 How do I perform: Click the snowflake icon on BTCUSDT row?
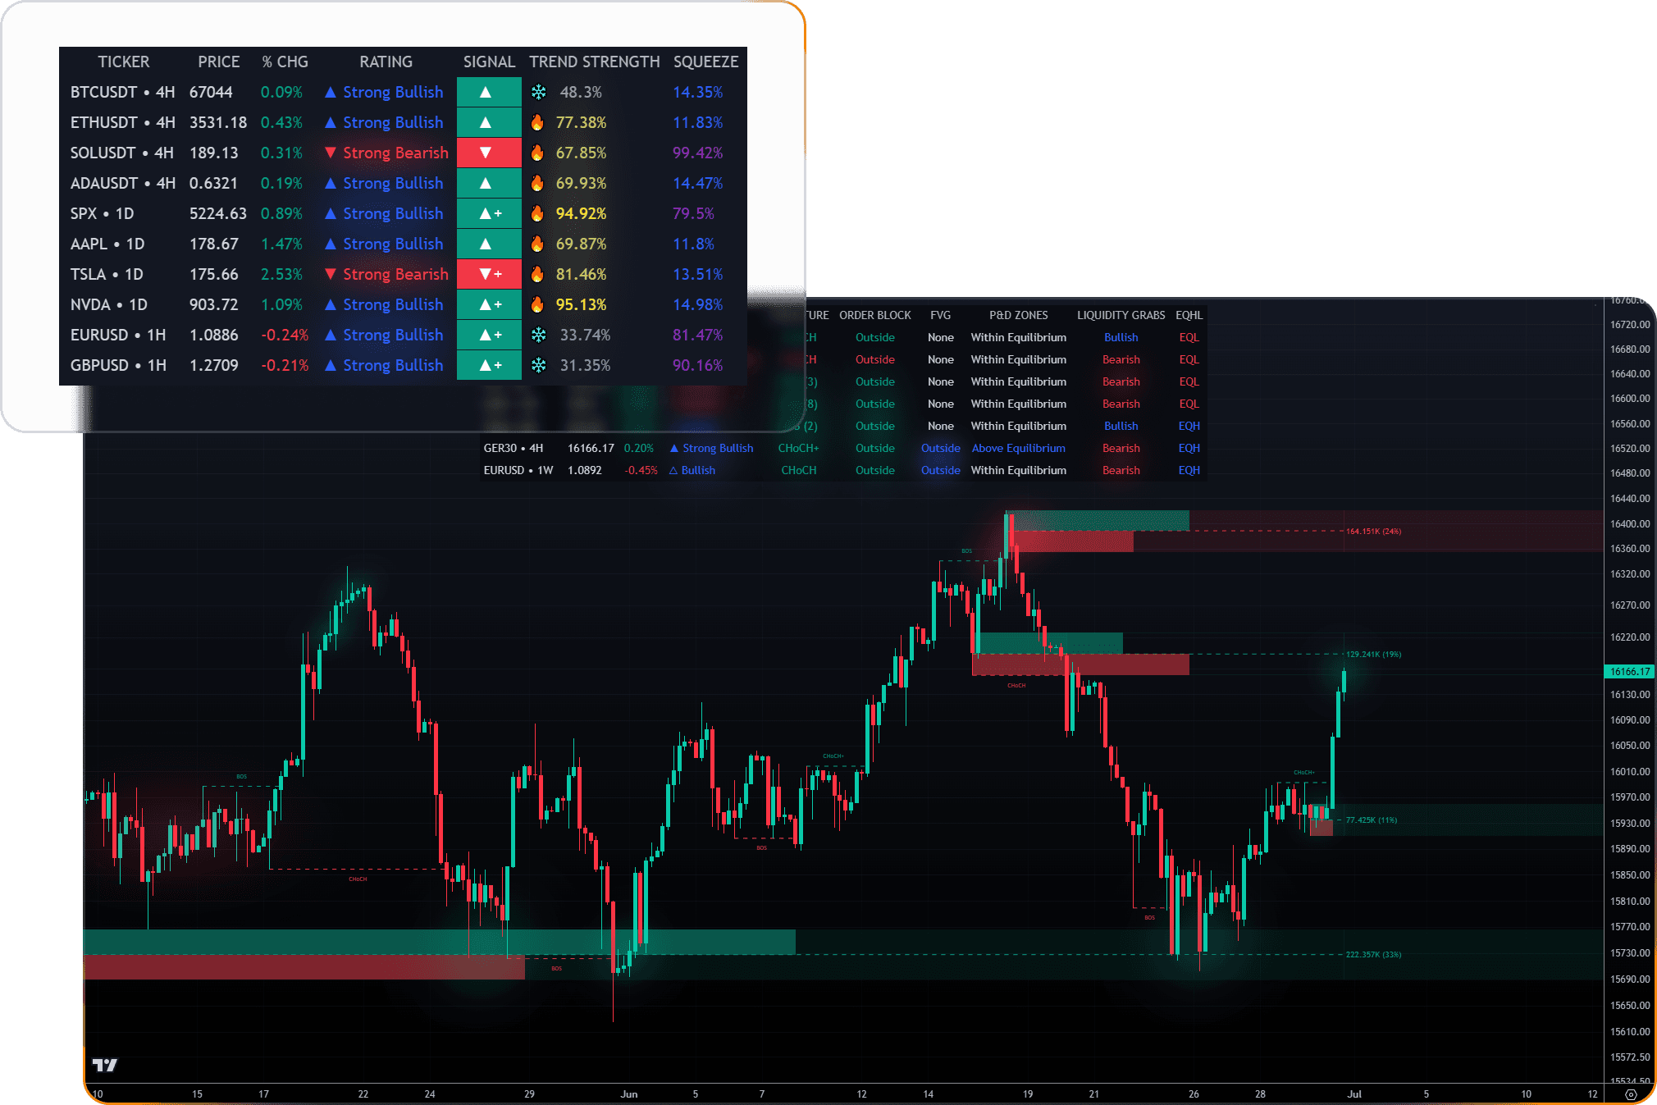click(x=539, y=92)
